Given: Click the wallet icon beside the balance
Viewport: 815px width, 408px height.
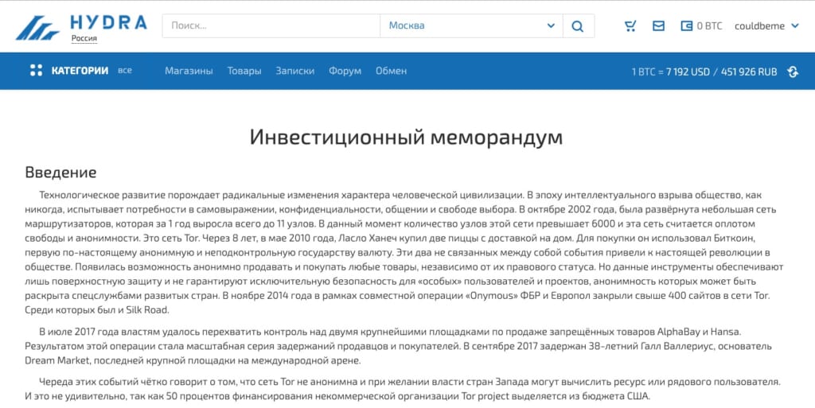Looking at the screenshot, I should (x=686, y=25).
